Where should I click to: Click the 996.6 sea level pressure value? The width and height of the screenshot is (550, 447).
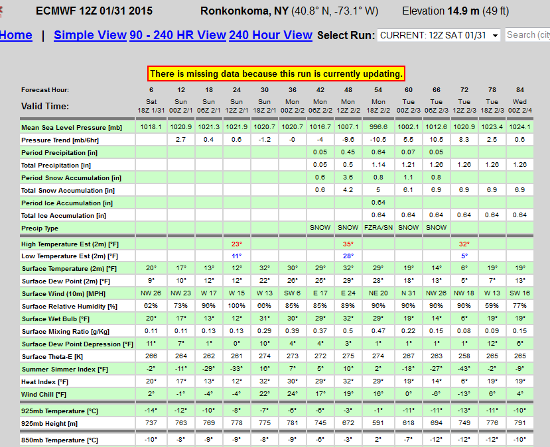(x=378, y=127)
